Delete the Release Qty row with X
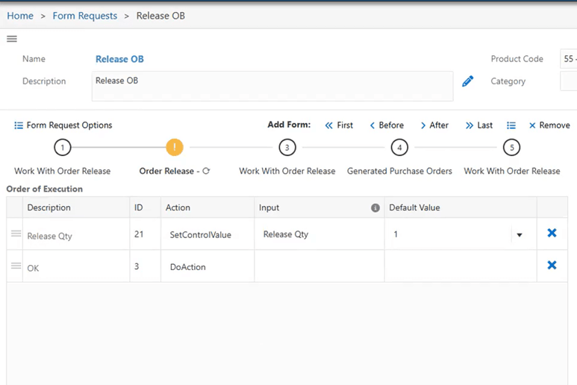The width and height of the screenshot is (577, 385). click(x=552, y=233)
